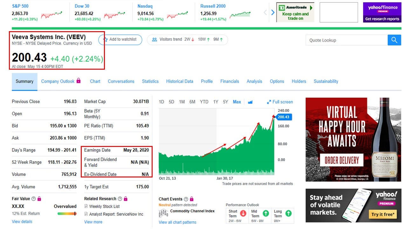Screen dimensions: 407x229
Task: Click the Add to watchlist button
Action: tap(120, 40)
